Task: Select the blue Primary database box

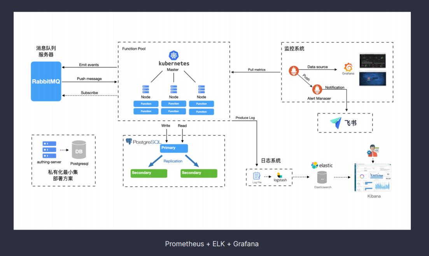Action: 174,148
